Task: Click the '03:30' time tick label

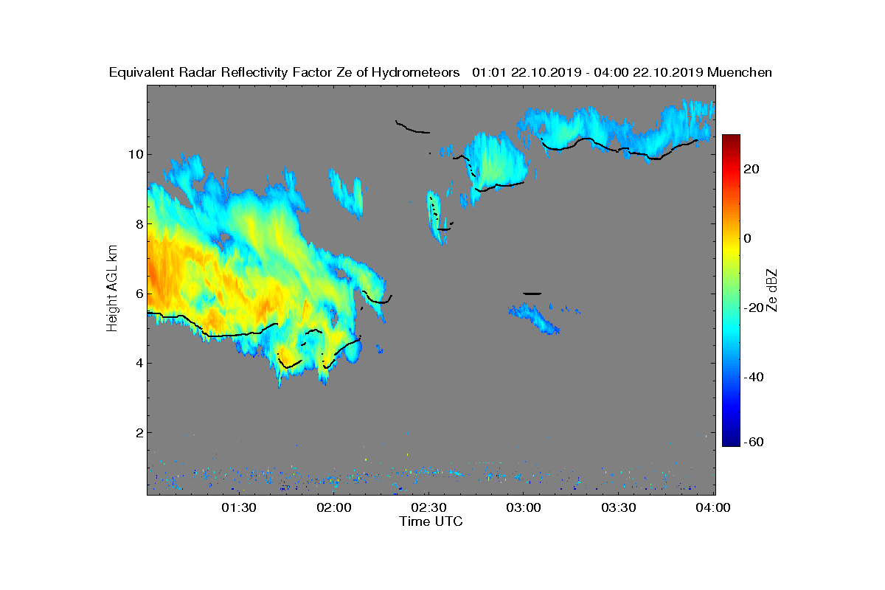Action: [x=619, y=508]
